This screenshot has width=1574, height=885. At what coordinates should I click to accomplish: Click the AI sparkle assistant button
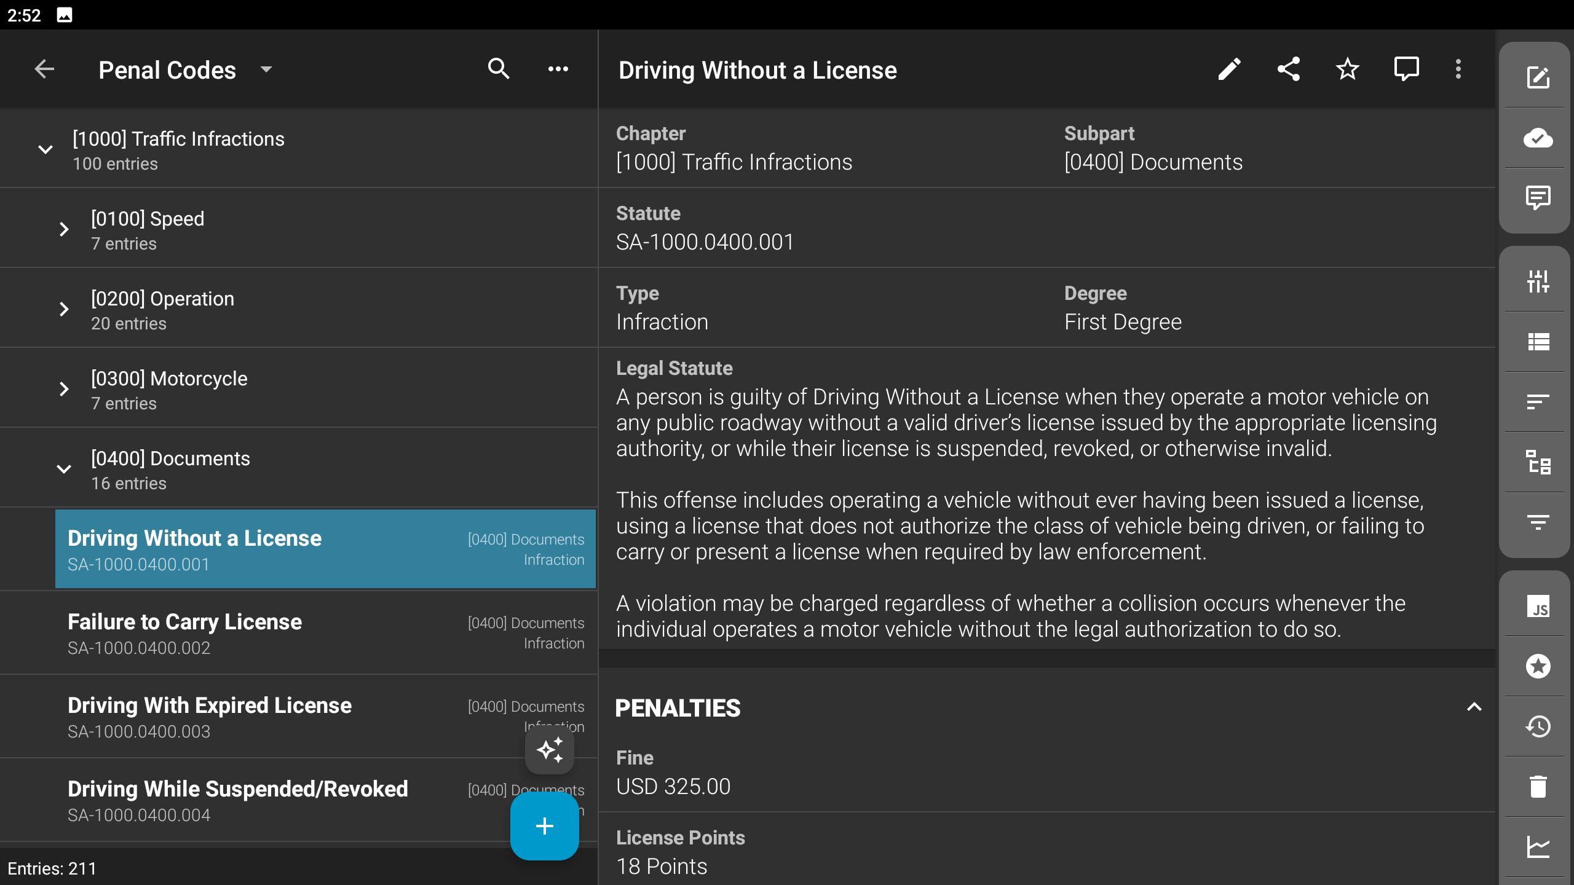[549, 750]
